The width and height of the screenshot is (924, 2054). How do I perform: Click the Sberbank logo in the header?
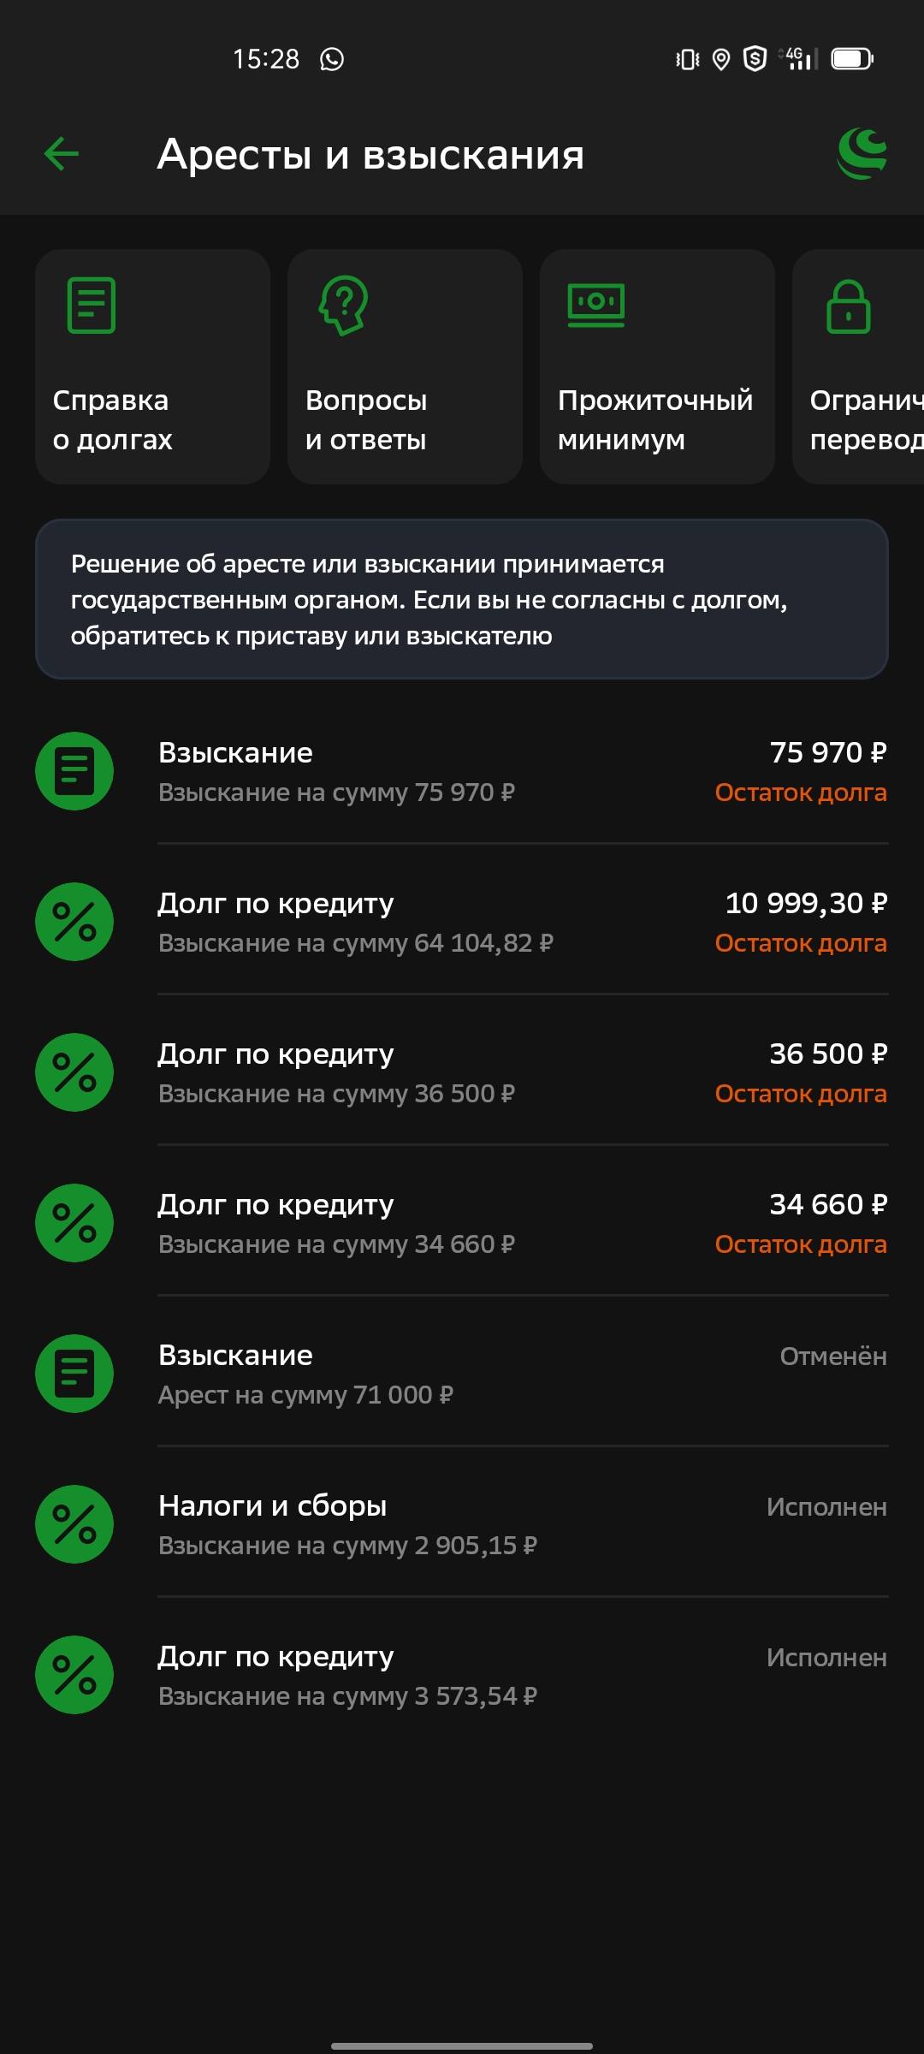point(863,152)
